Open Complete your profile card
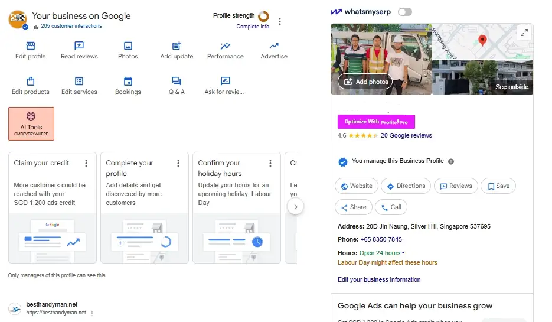 (145, 207)
